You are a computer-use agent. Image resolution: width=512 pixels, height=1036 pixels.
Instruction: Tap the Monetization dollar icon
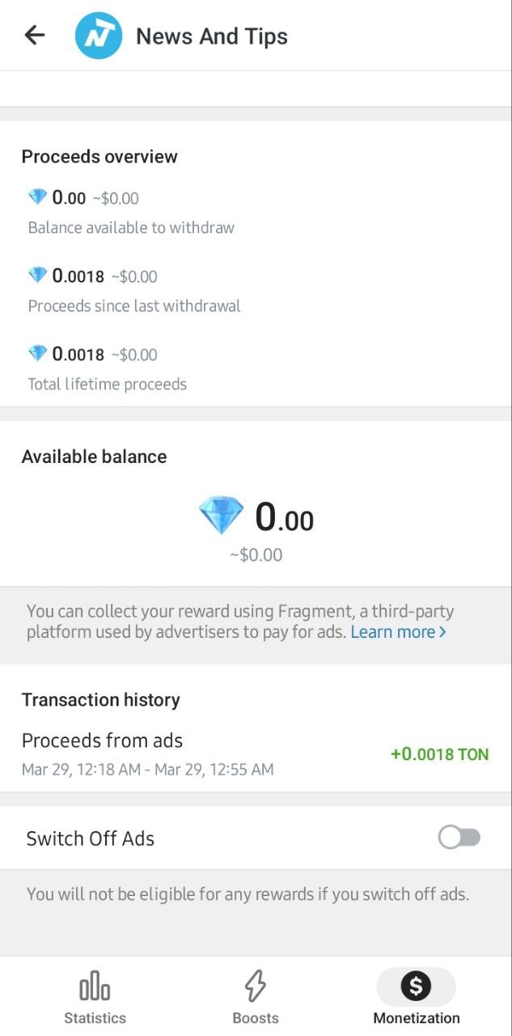417,986
